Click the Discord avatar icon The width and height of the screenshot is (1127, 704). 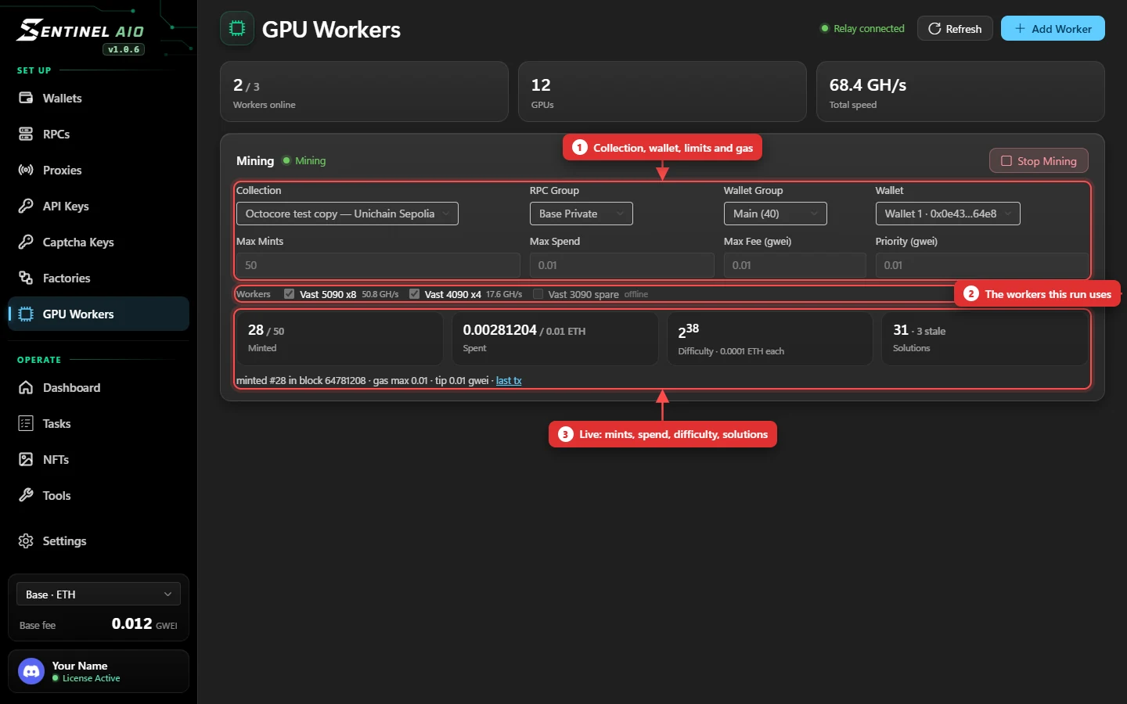coord(31,671)
